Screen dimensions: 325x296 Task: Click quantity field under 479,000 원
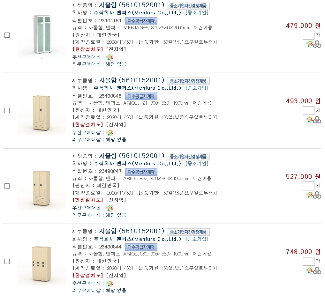point(308,35)
